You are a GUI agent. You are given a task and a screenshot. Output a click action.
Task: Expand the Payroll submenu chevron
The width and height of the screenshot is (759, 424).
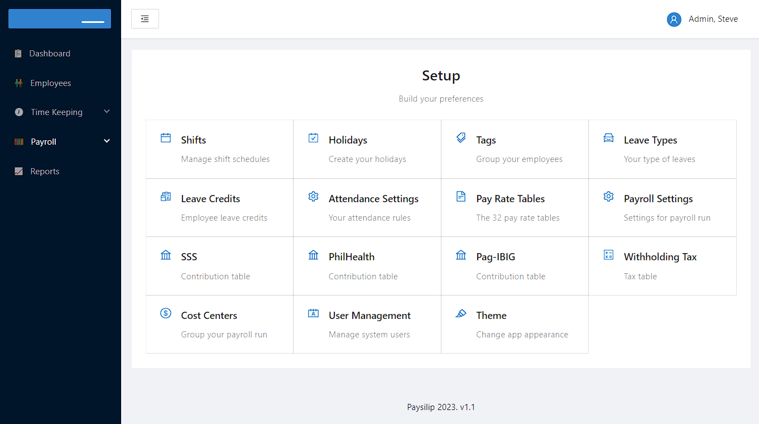point(107,141)
